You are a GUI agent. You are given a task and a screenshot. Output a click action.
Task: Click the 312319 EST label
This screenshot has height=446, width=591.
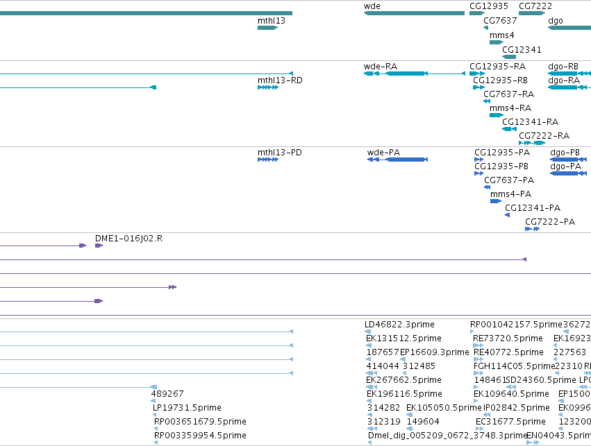coord(383,422)
